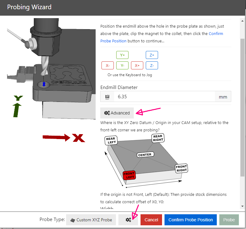Click the scrollbar down arrow
Image resolution: width=246 pixels, height=229 pixels.
243,206
